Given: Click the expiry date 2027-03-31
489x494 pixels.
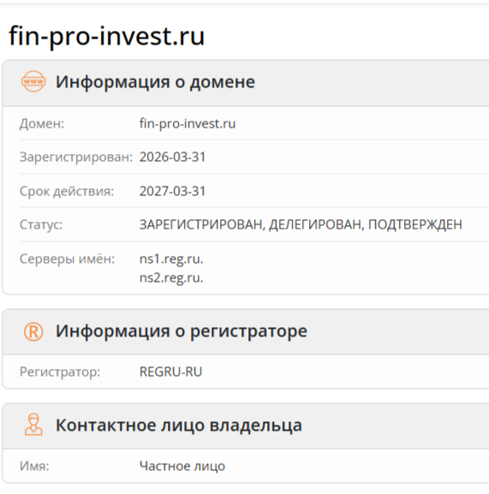Looking at the screenshot, I should [173, 191].
